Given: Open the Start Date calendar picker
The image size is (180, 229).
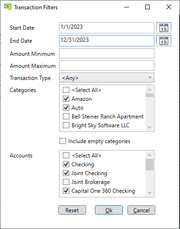Looking at the screenshot, I should coord(164,28).
